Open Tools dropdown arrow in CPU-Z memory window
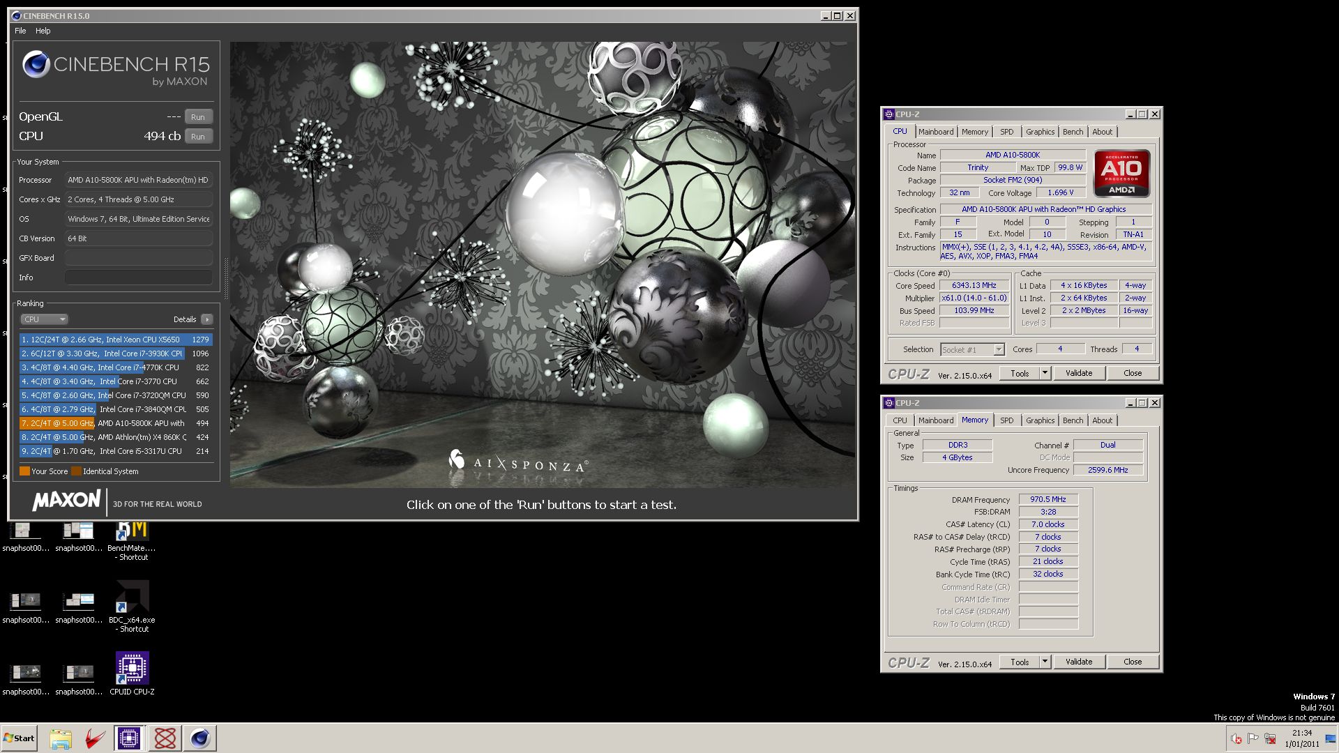Screen dimensions: 1339x753 tap(1045, 662)
